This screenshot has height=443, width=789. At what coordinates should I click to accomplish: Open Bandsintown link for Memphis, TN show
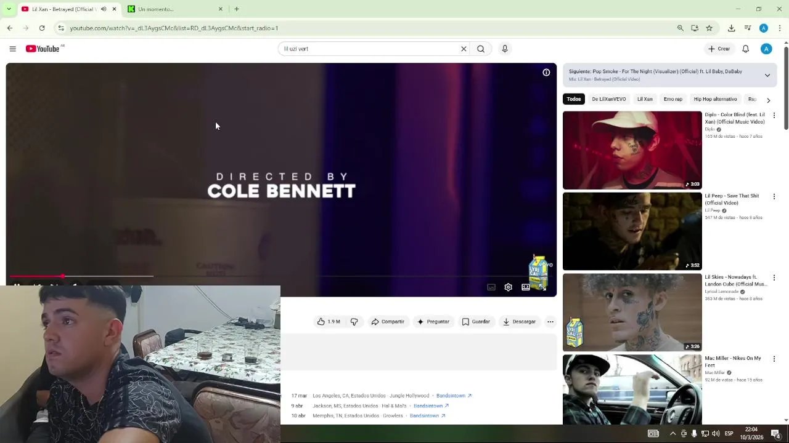coord(427,416)
